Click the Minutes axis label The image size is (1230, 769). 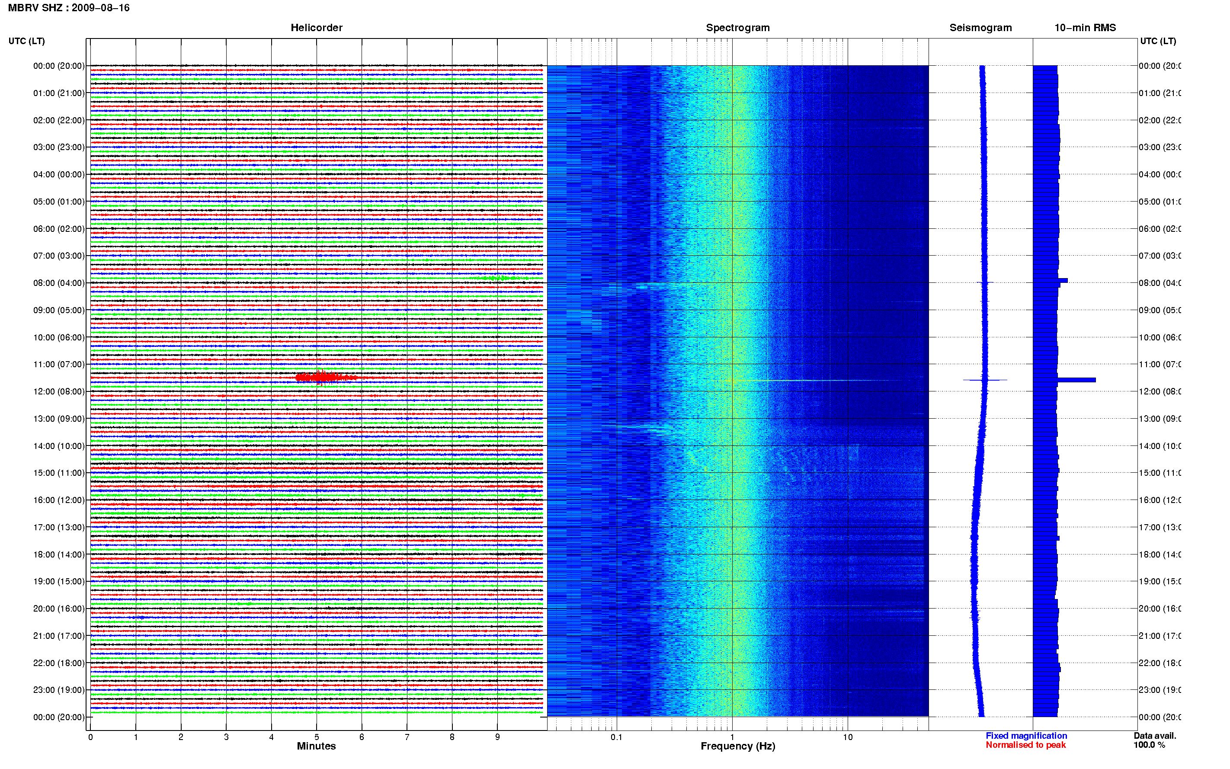[x=316, y=746]
